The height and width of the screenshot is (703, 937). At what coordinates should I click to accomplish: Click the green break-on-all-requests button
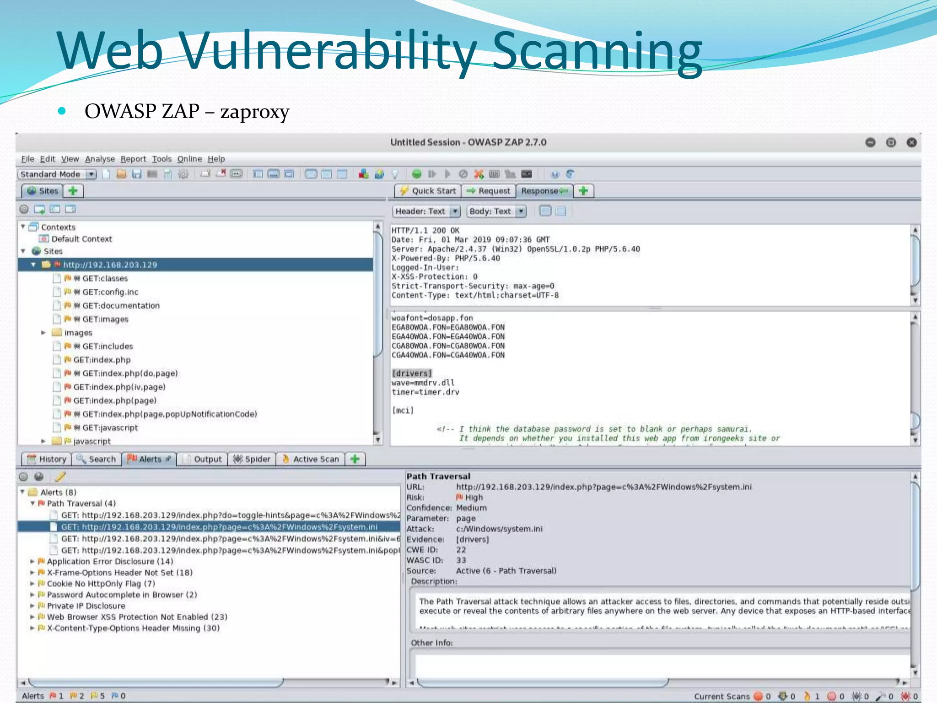[x=416, y=174]
